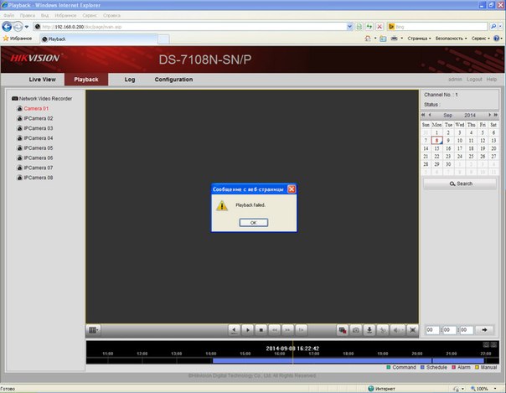
Task: Select IPCamera 08 in the device tree
Action: (x=35, y=178)
